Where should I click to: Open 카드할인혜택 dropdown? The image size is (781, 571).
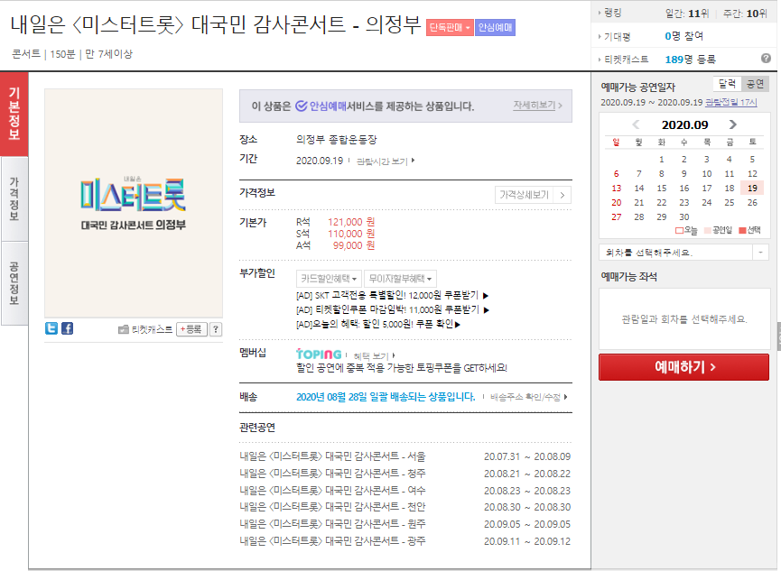click(329, 279)
